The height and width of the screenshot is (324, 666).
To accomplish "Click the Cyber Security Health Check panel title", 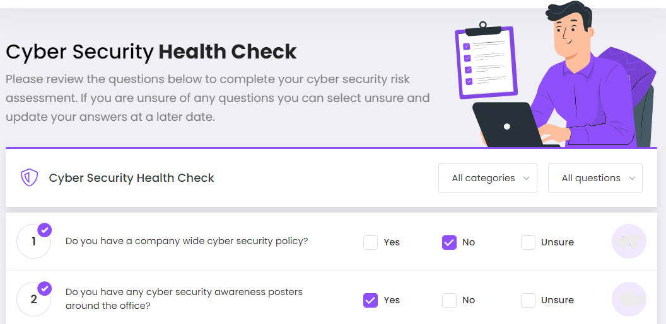I will [131, 178].
